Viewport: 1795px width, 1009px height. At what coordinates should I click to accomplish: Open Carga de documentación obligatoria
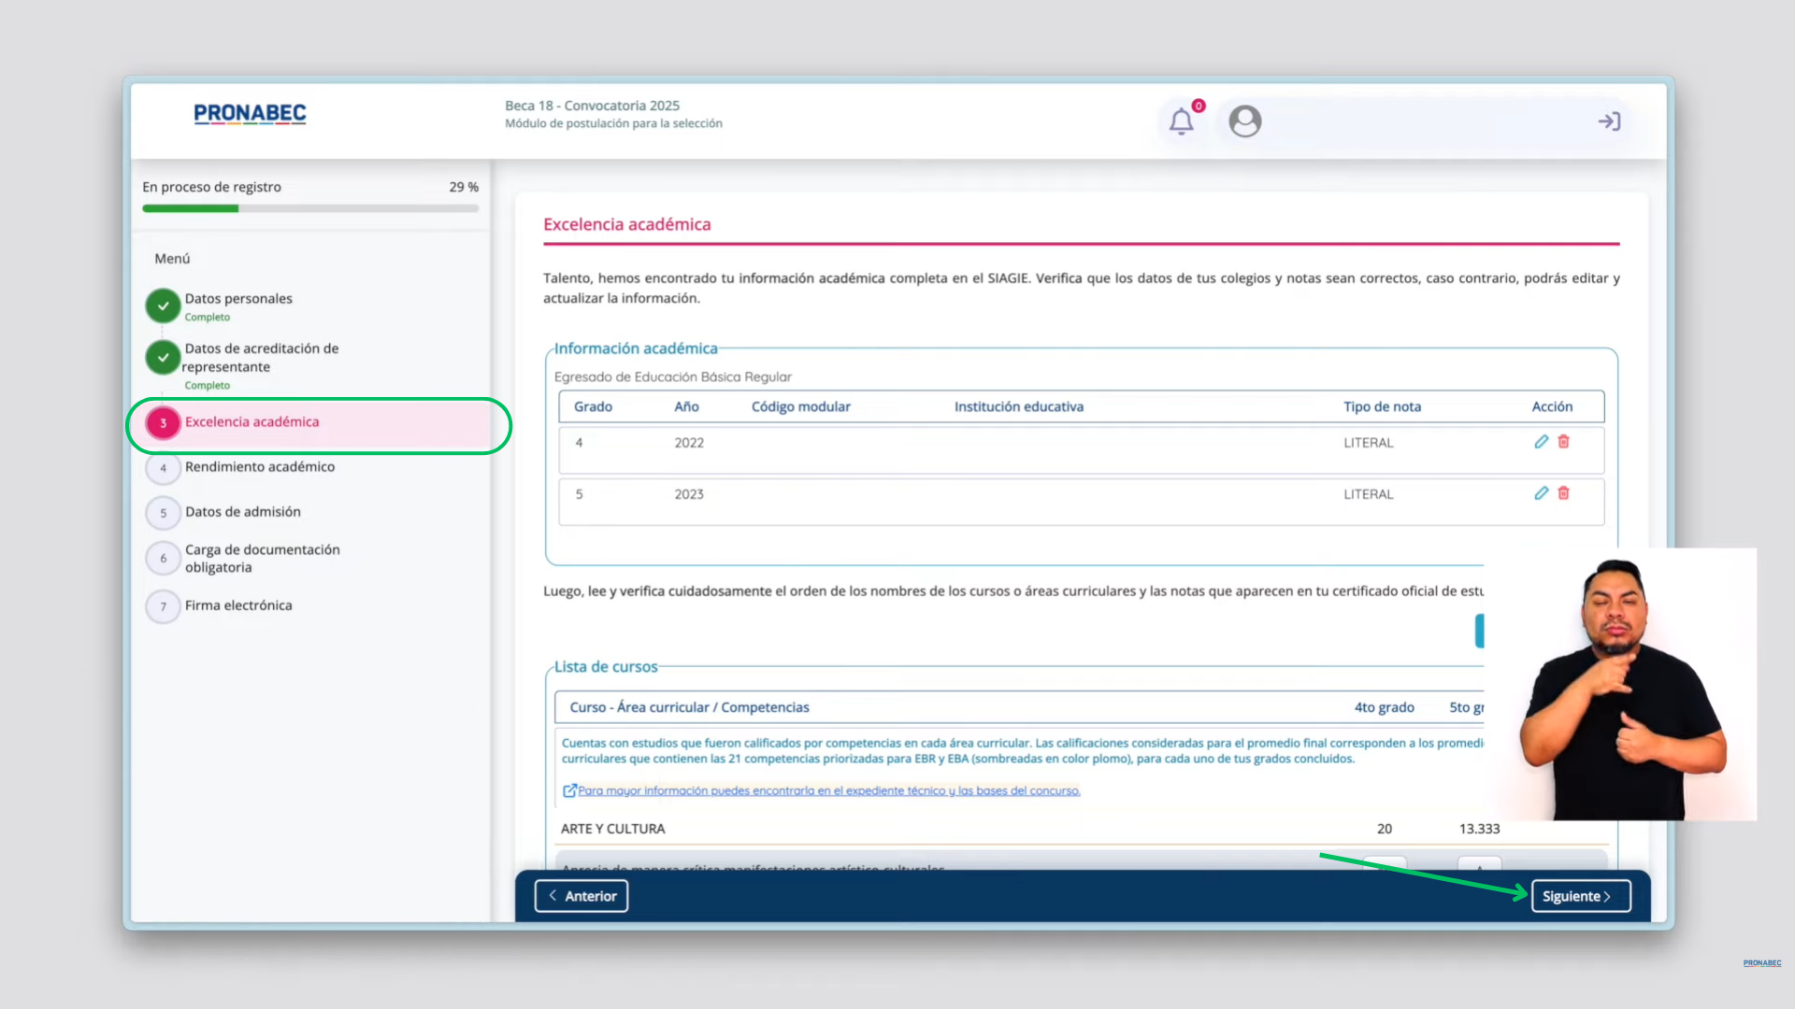point(262,559)
